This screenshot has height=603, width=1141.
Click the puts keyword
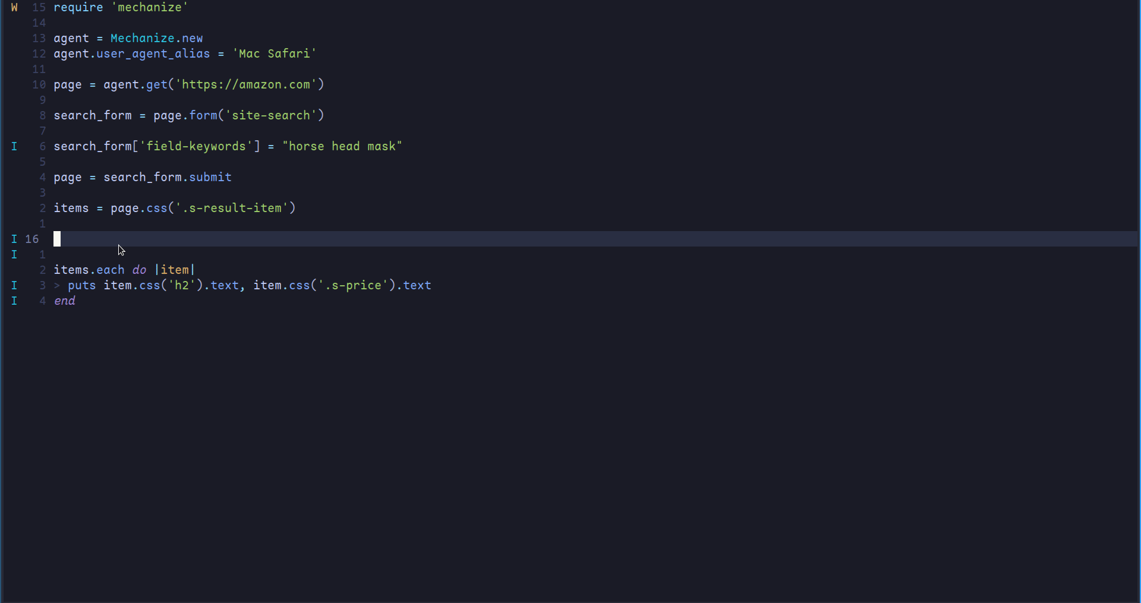click(82, 285)
